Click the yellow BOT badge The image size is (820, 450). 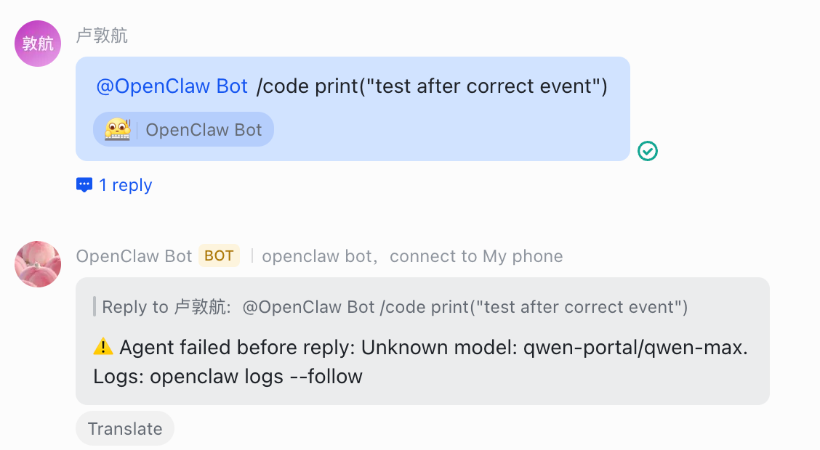point(219,255)
